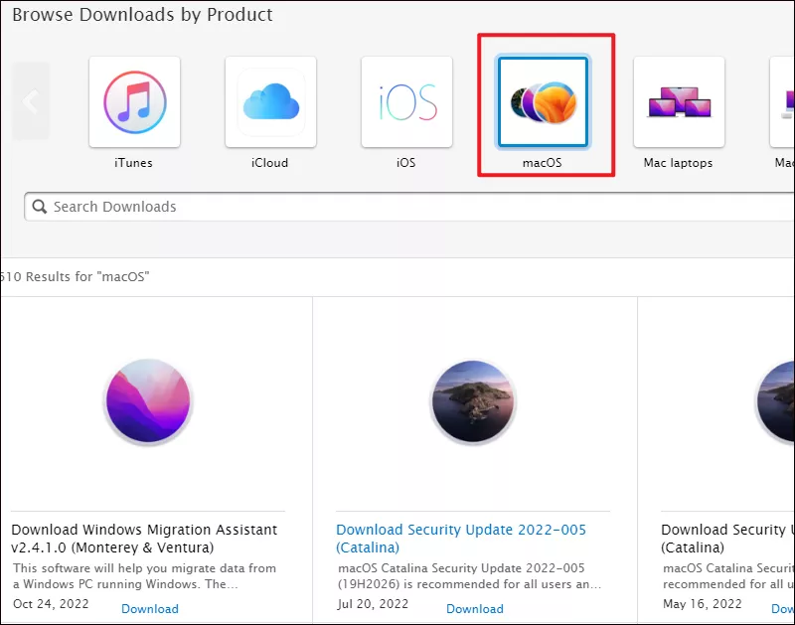Select the macOS product tile
The height and width of the screenshot is (625, 795).
coord(543,102)
